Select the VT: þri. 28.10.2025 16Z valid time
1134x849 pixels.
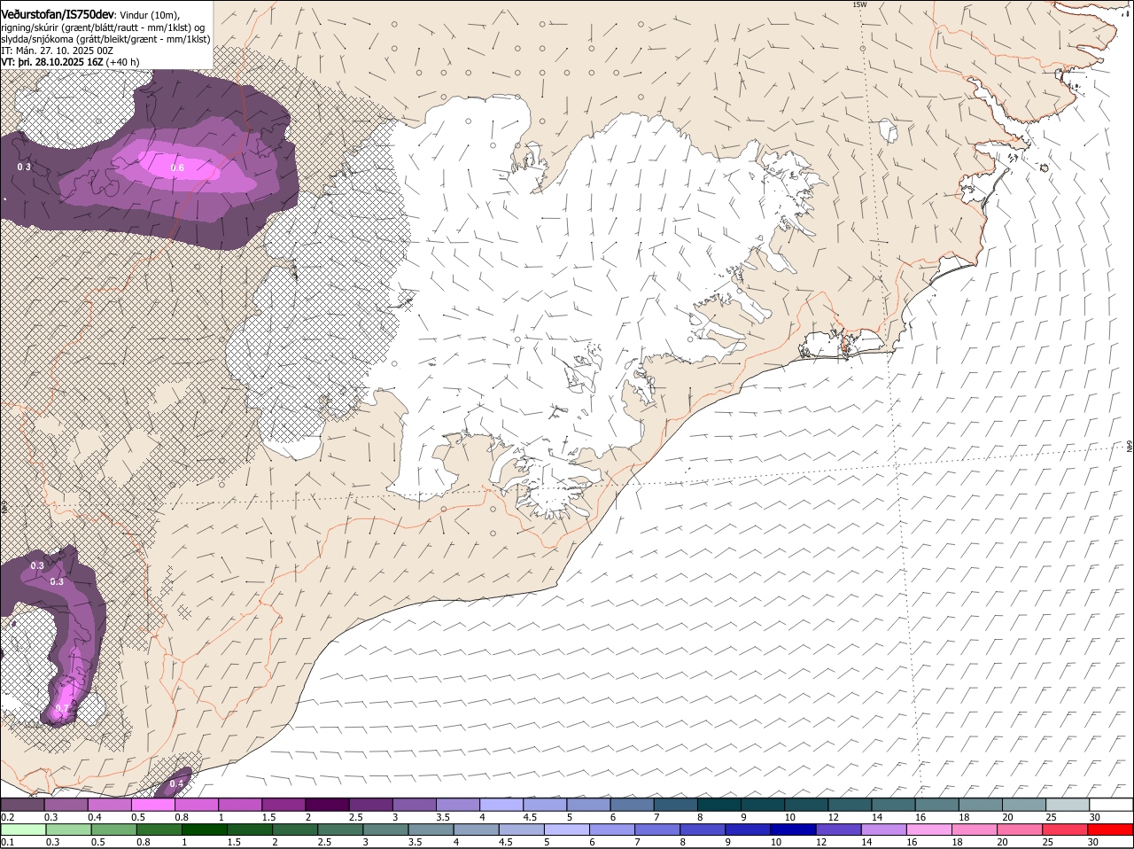[x=52, y=62]
